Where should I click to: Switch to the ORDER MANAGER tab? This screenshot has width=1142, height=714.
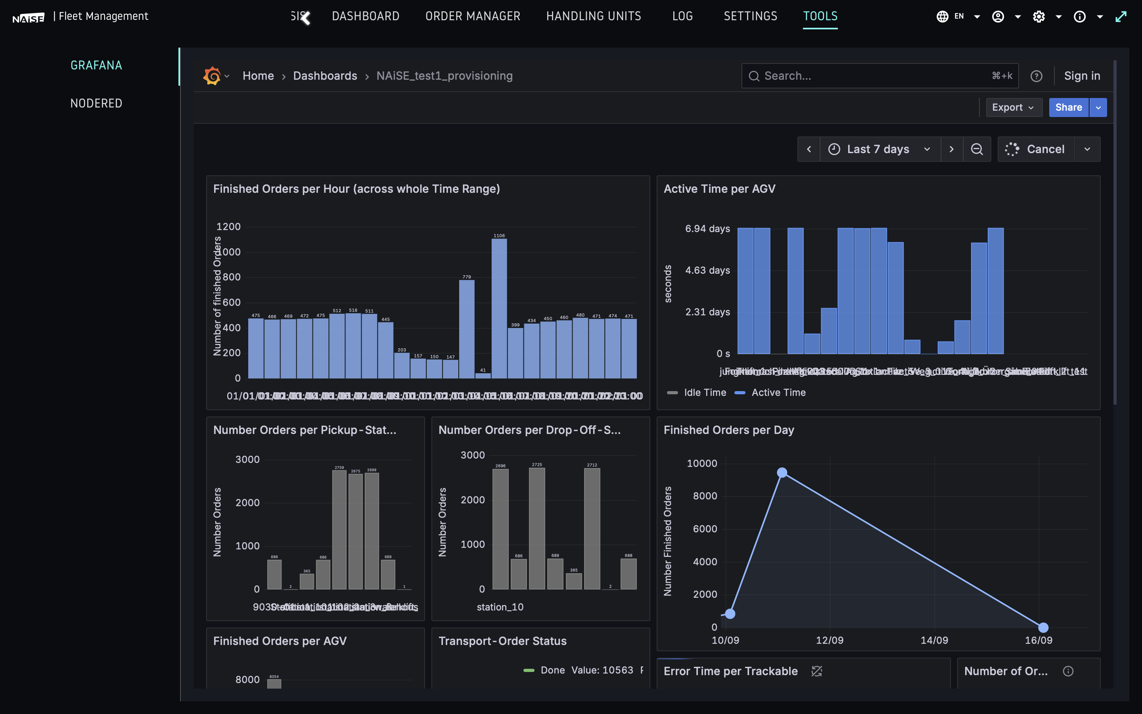(x=472, y=16)
